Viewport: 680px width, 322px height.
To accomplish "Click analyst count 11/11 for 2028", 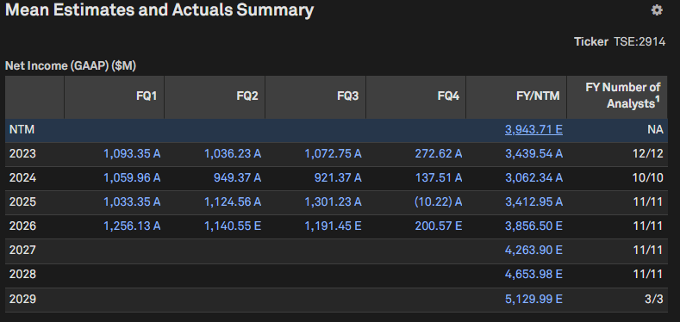I will 648,275.
